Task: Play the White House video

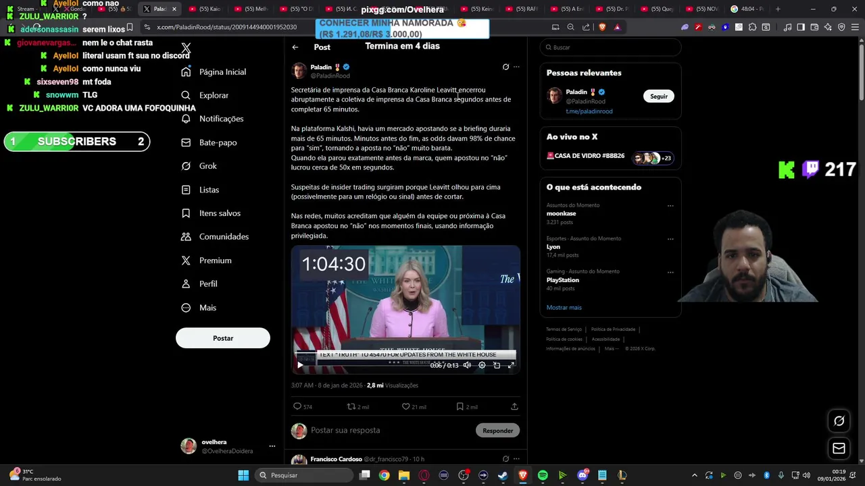Action: click(300, 365)
